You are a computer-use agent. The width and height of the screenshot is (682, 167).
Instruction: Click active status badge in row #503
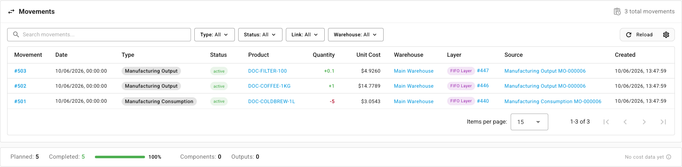tap(219, 71)
